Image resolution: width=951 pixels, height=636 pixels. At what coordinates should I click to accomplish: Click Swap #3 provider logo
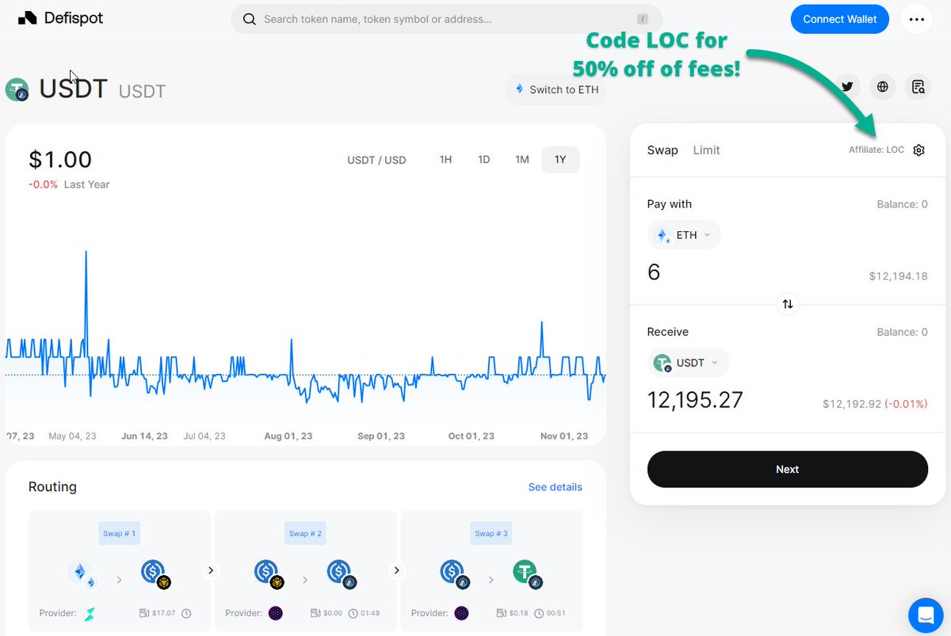pos(461,614)
